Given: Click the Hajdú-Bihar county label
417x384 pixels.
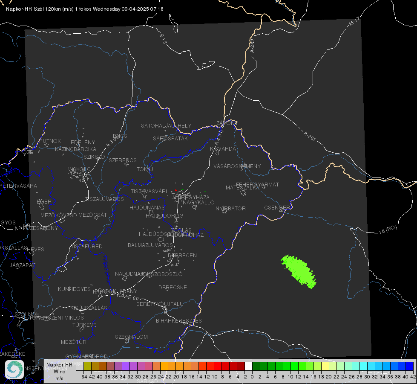Looking at the screenshot, I should pos(106,269).
